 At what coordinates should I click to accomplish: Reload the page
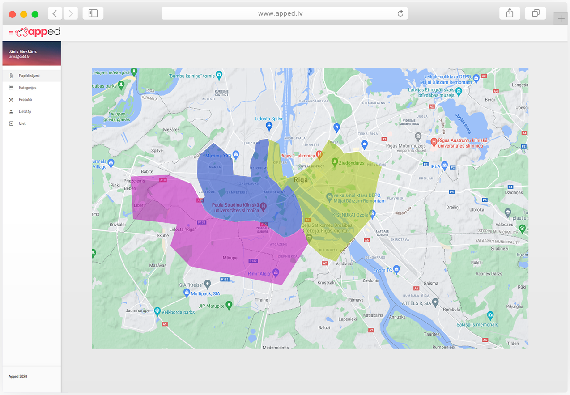(400, 13)
